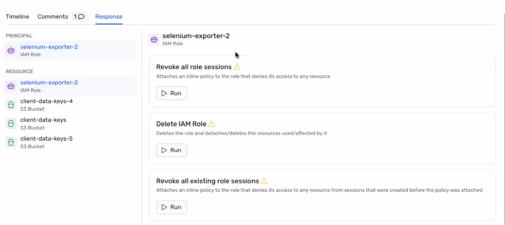Run Revoke all existing role sessions action
505x225 pixels.
pyautogui.click(x=172, y=207)
